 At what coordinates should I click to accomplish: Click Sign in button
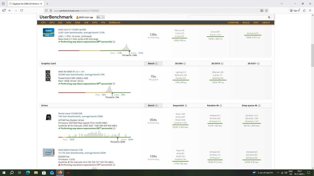point(295,11)
